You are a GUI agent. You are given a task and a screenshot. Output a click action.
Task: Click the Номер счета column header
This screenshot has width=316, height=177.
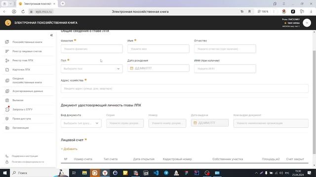point(83,159)
